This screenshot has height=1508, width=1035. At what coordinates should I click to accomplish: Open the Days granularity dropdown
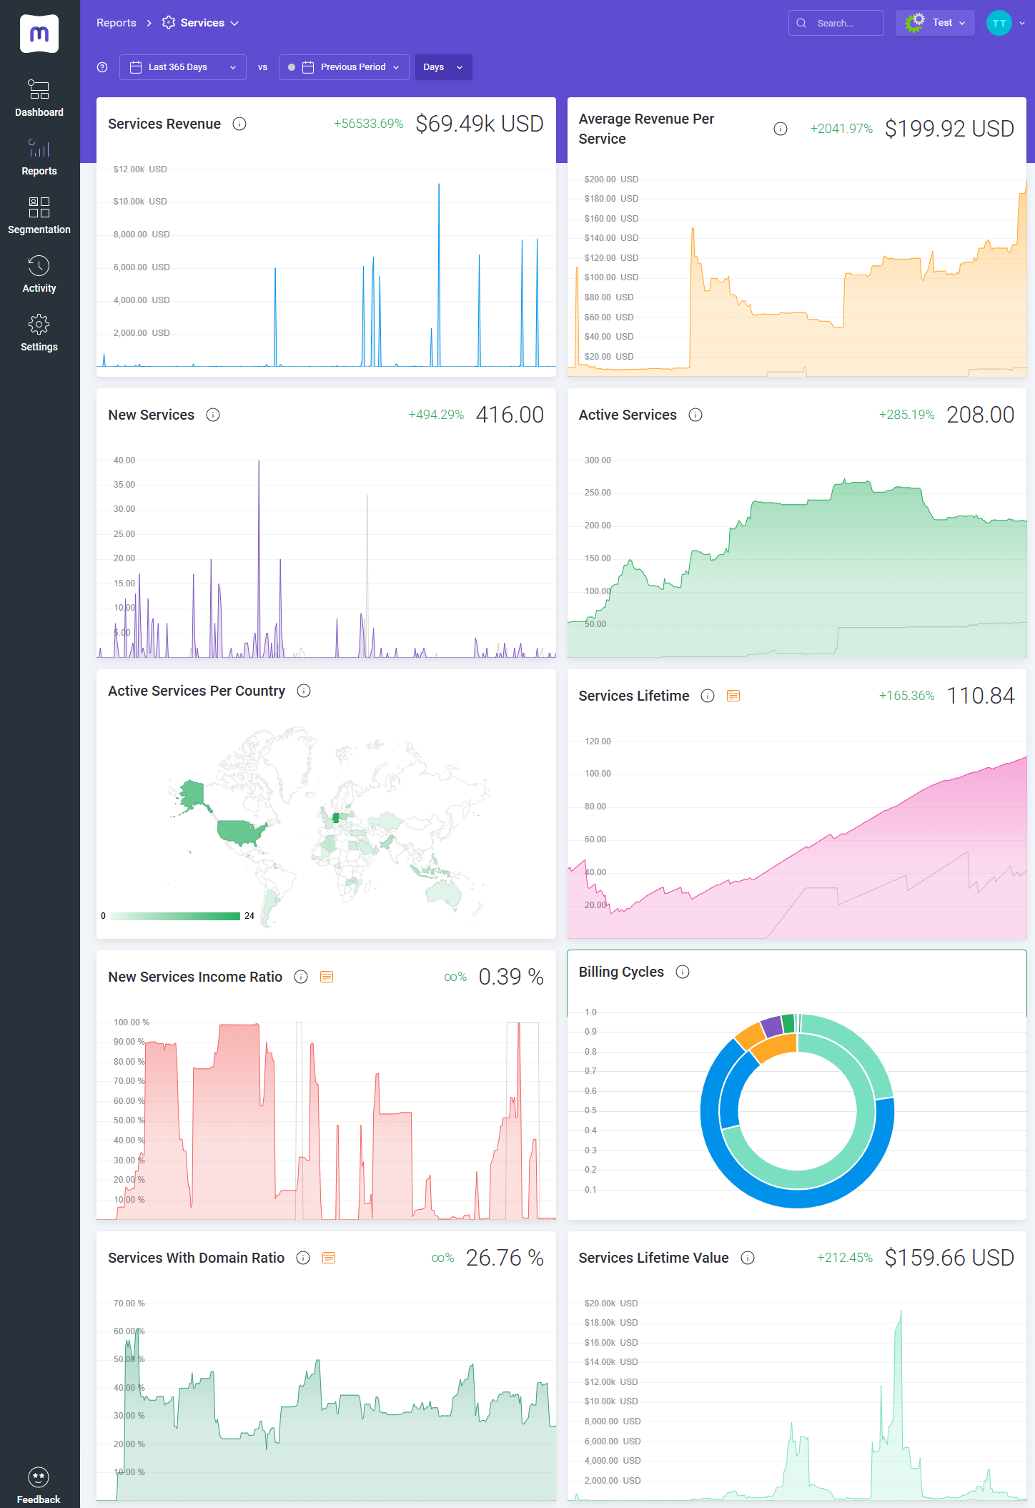click(443, 67)
